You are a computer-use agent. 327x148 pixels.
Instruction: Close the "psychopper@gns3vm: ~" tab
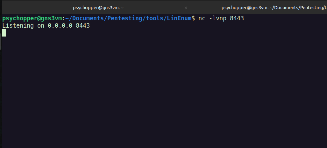tap(186, 8)
